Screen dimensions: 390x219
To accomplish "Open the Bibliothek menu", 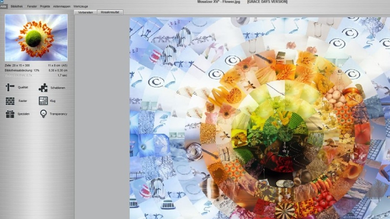I will 17,6.
